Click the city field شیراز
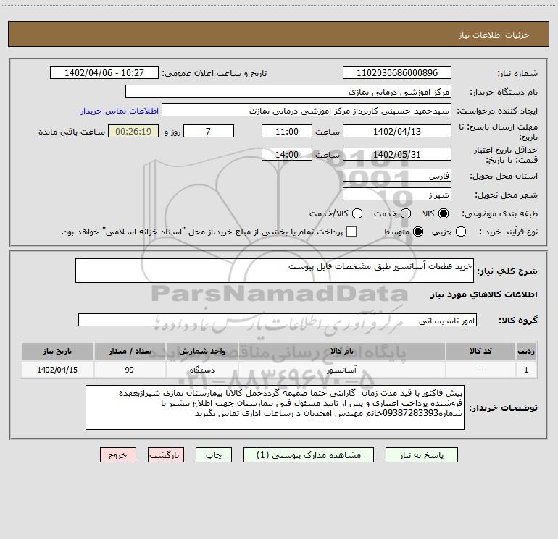558x539 pixels. 397,194
